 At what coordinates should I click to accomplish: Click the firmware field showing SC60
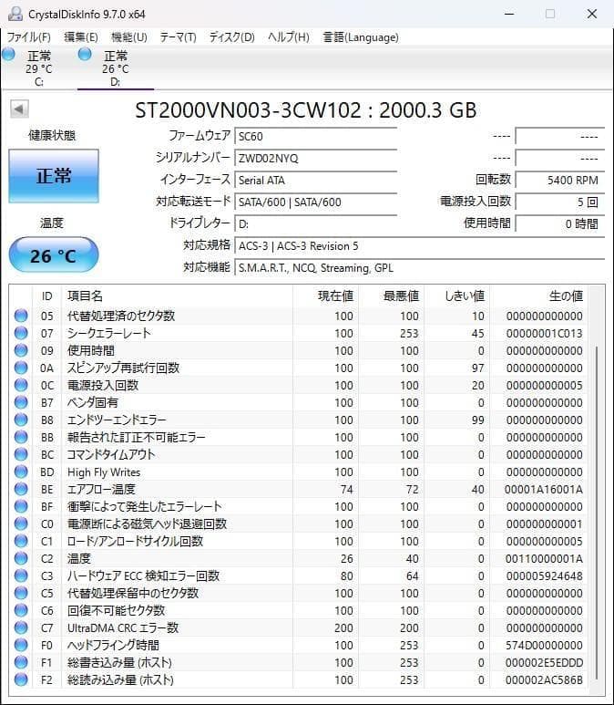(316, 136)
